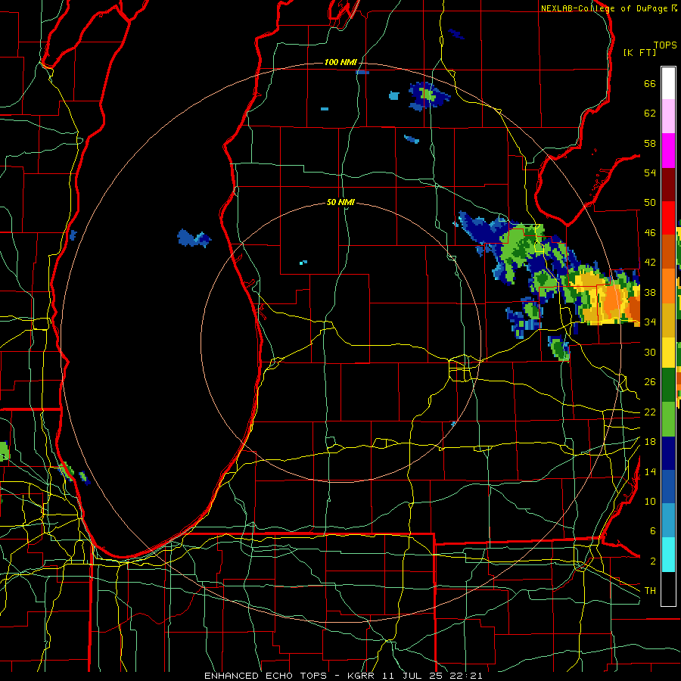Screen dimensions: 681x681
Task: Click the 14 value on the scale
Action: click(x=650, y=471)
